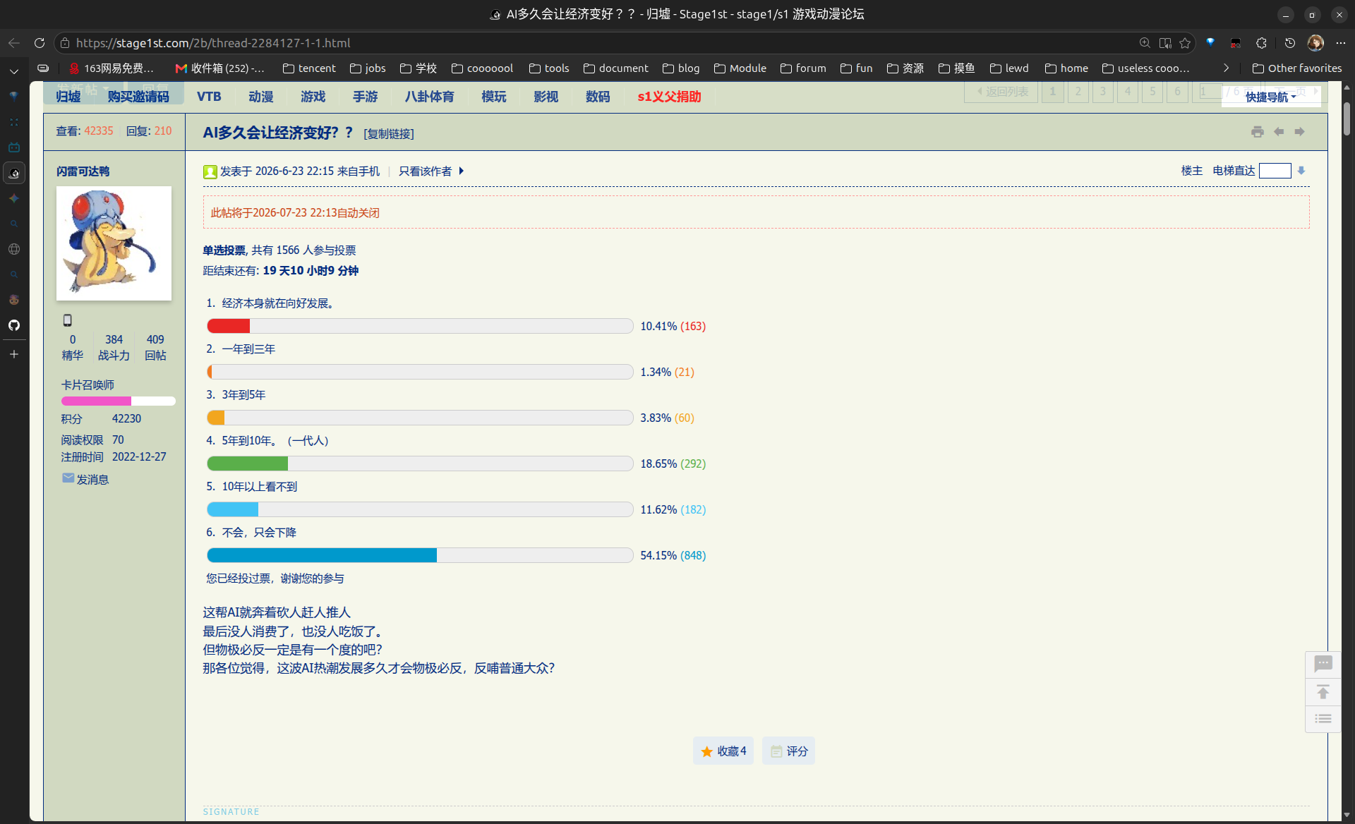Open the jobs bookmarks folder
Viewport: 1355px width, 824px height.
click(368, 68)
